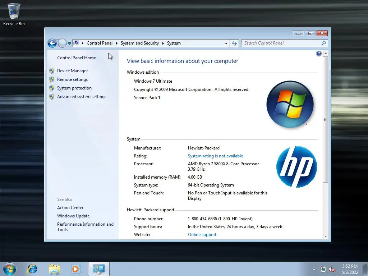Close the System window

[x=322, y=33]
